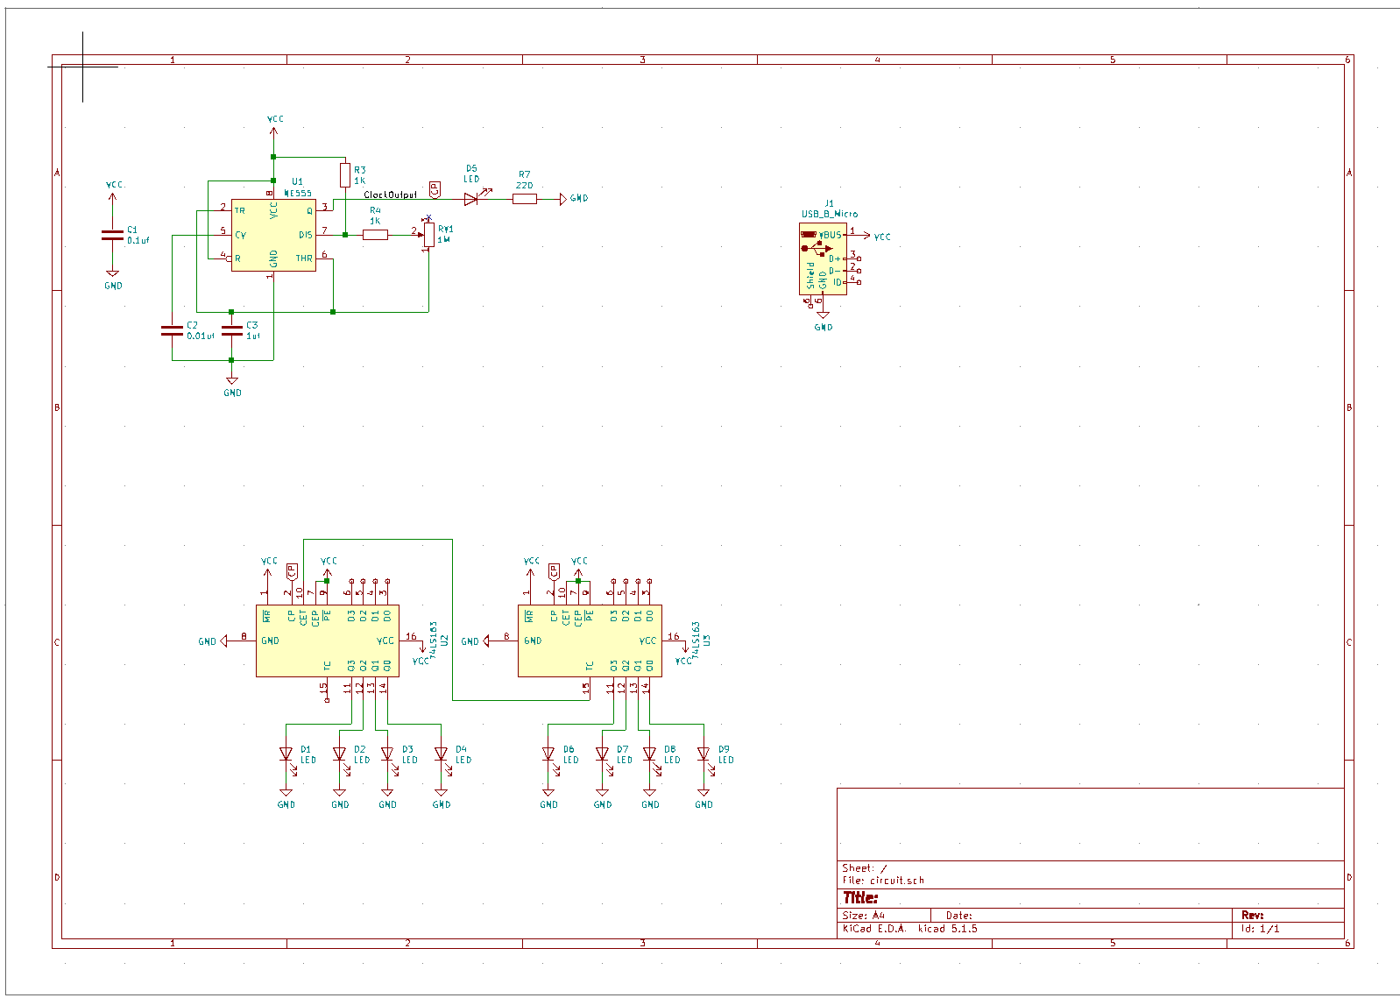Select capacitor C3 1uf symbol
Image resolution: width=1400 pixels, height=998 pixels.
[x=231, y=330]
